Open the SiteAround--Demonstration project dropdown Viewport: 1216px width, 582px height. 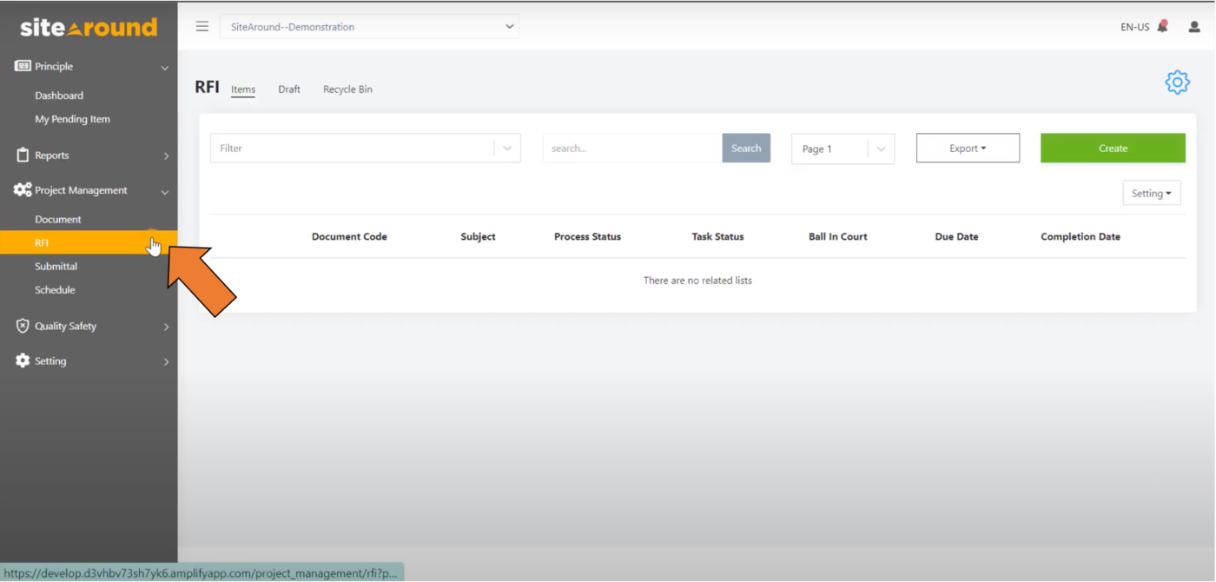click(369, 27)
